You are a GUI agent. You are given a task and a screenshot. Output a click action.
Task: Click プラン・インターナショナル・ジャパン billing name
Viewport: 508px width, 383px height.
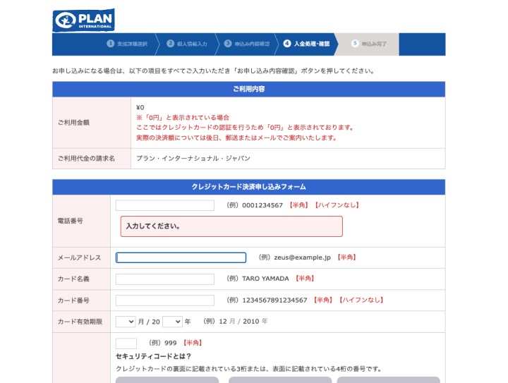click(x=193, y=158)
